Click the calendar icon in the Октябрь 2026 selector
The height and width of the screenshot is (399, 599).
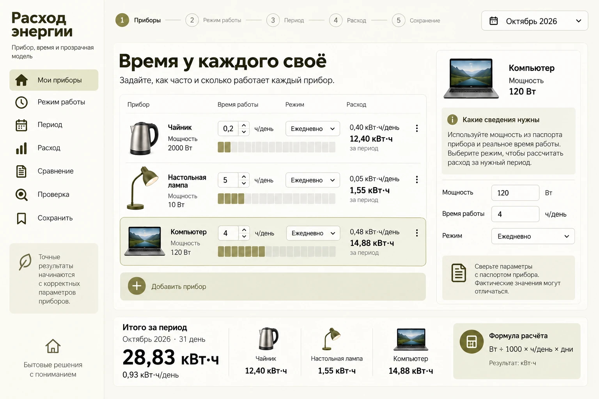click(x=494, y=21)
